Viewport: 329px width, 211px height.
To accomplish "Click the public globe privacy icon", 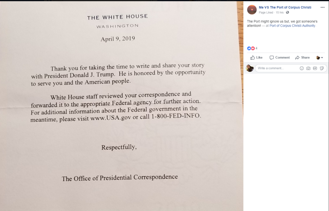I will tap(288, 13).
